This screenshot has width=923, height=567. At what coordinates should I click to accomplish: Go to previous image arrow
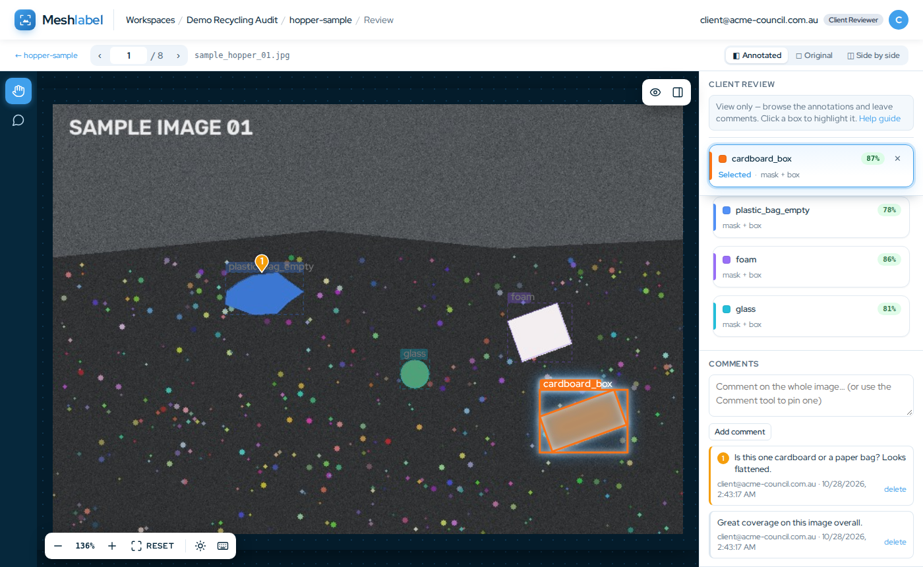tap(100, 55)
